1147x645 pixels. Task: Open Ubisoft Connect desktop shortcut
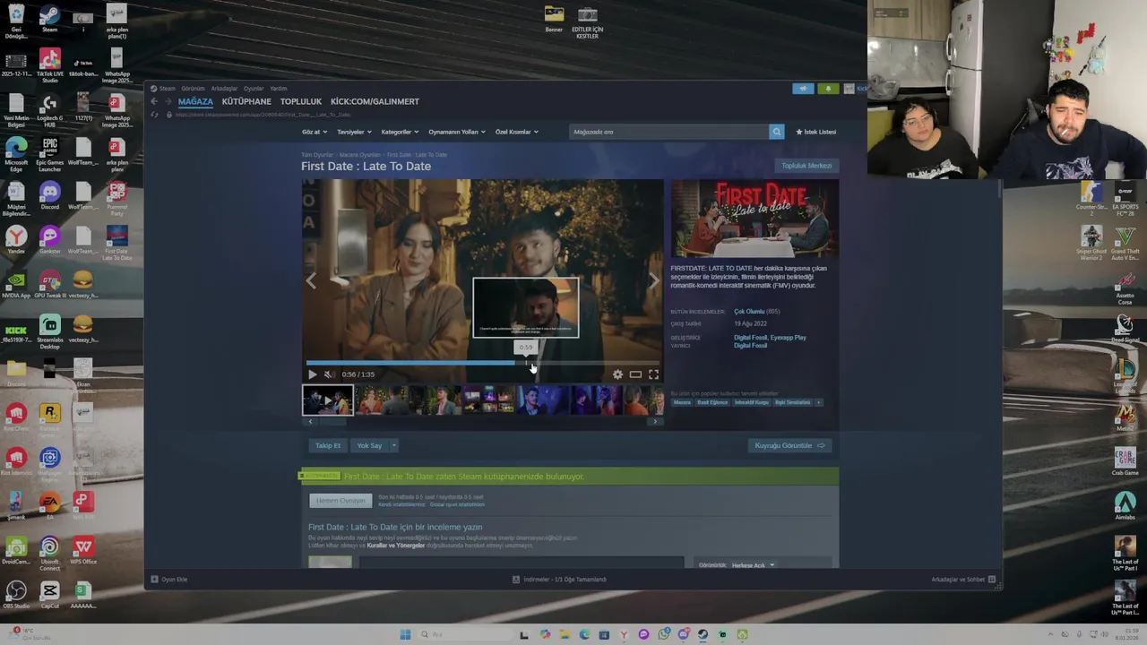(x=49, y=553)
